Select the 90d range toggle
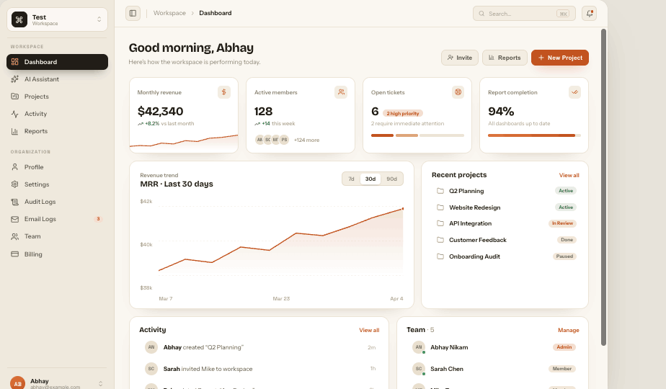The width and height of the screenshot is (666, 389). (x=391, y=179)
